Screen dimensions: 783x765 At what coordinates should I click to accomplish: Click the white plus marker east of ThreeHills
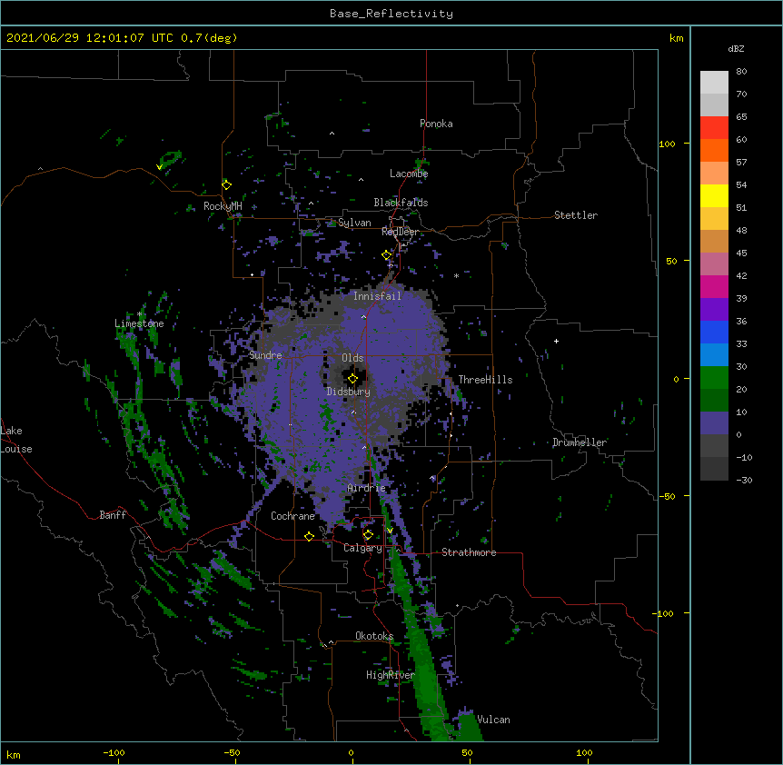[x=556, y=341]
